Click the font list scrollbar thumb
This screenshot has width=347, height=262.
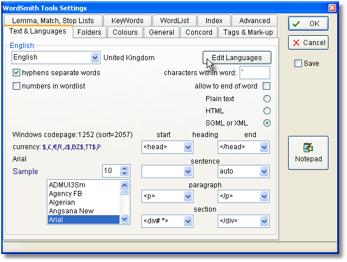tap(125, 193)
